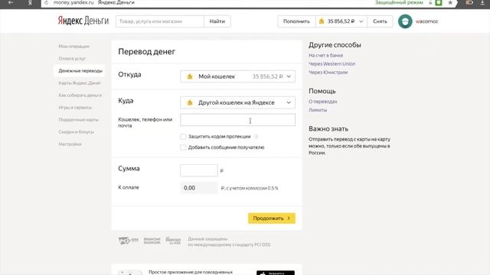Open 'Настройки' in sidebar

pos(70,144)
